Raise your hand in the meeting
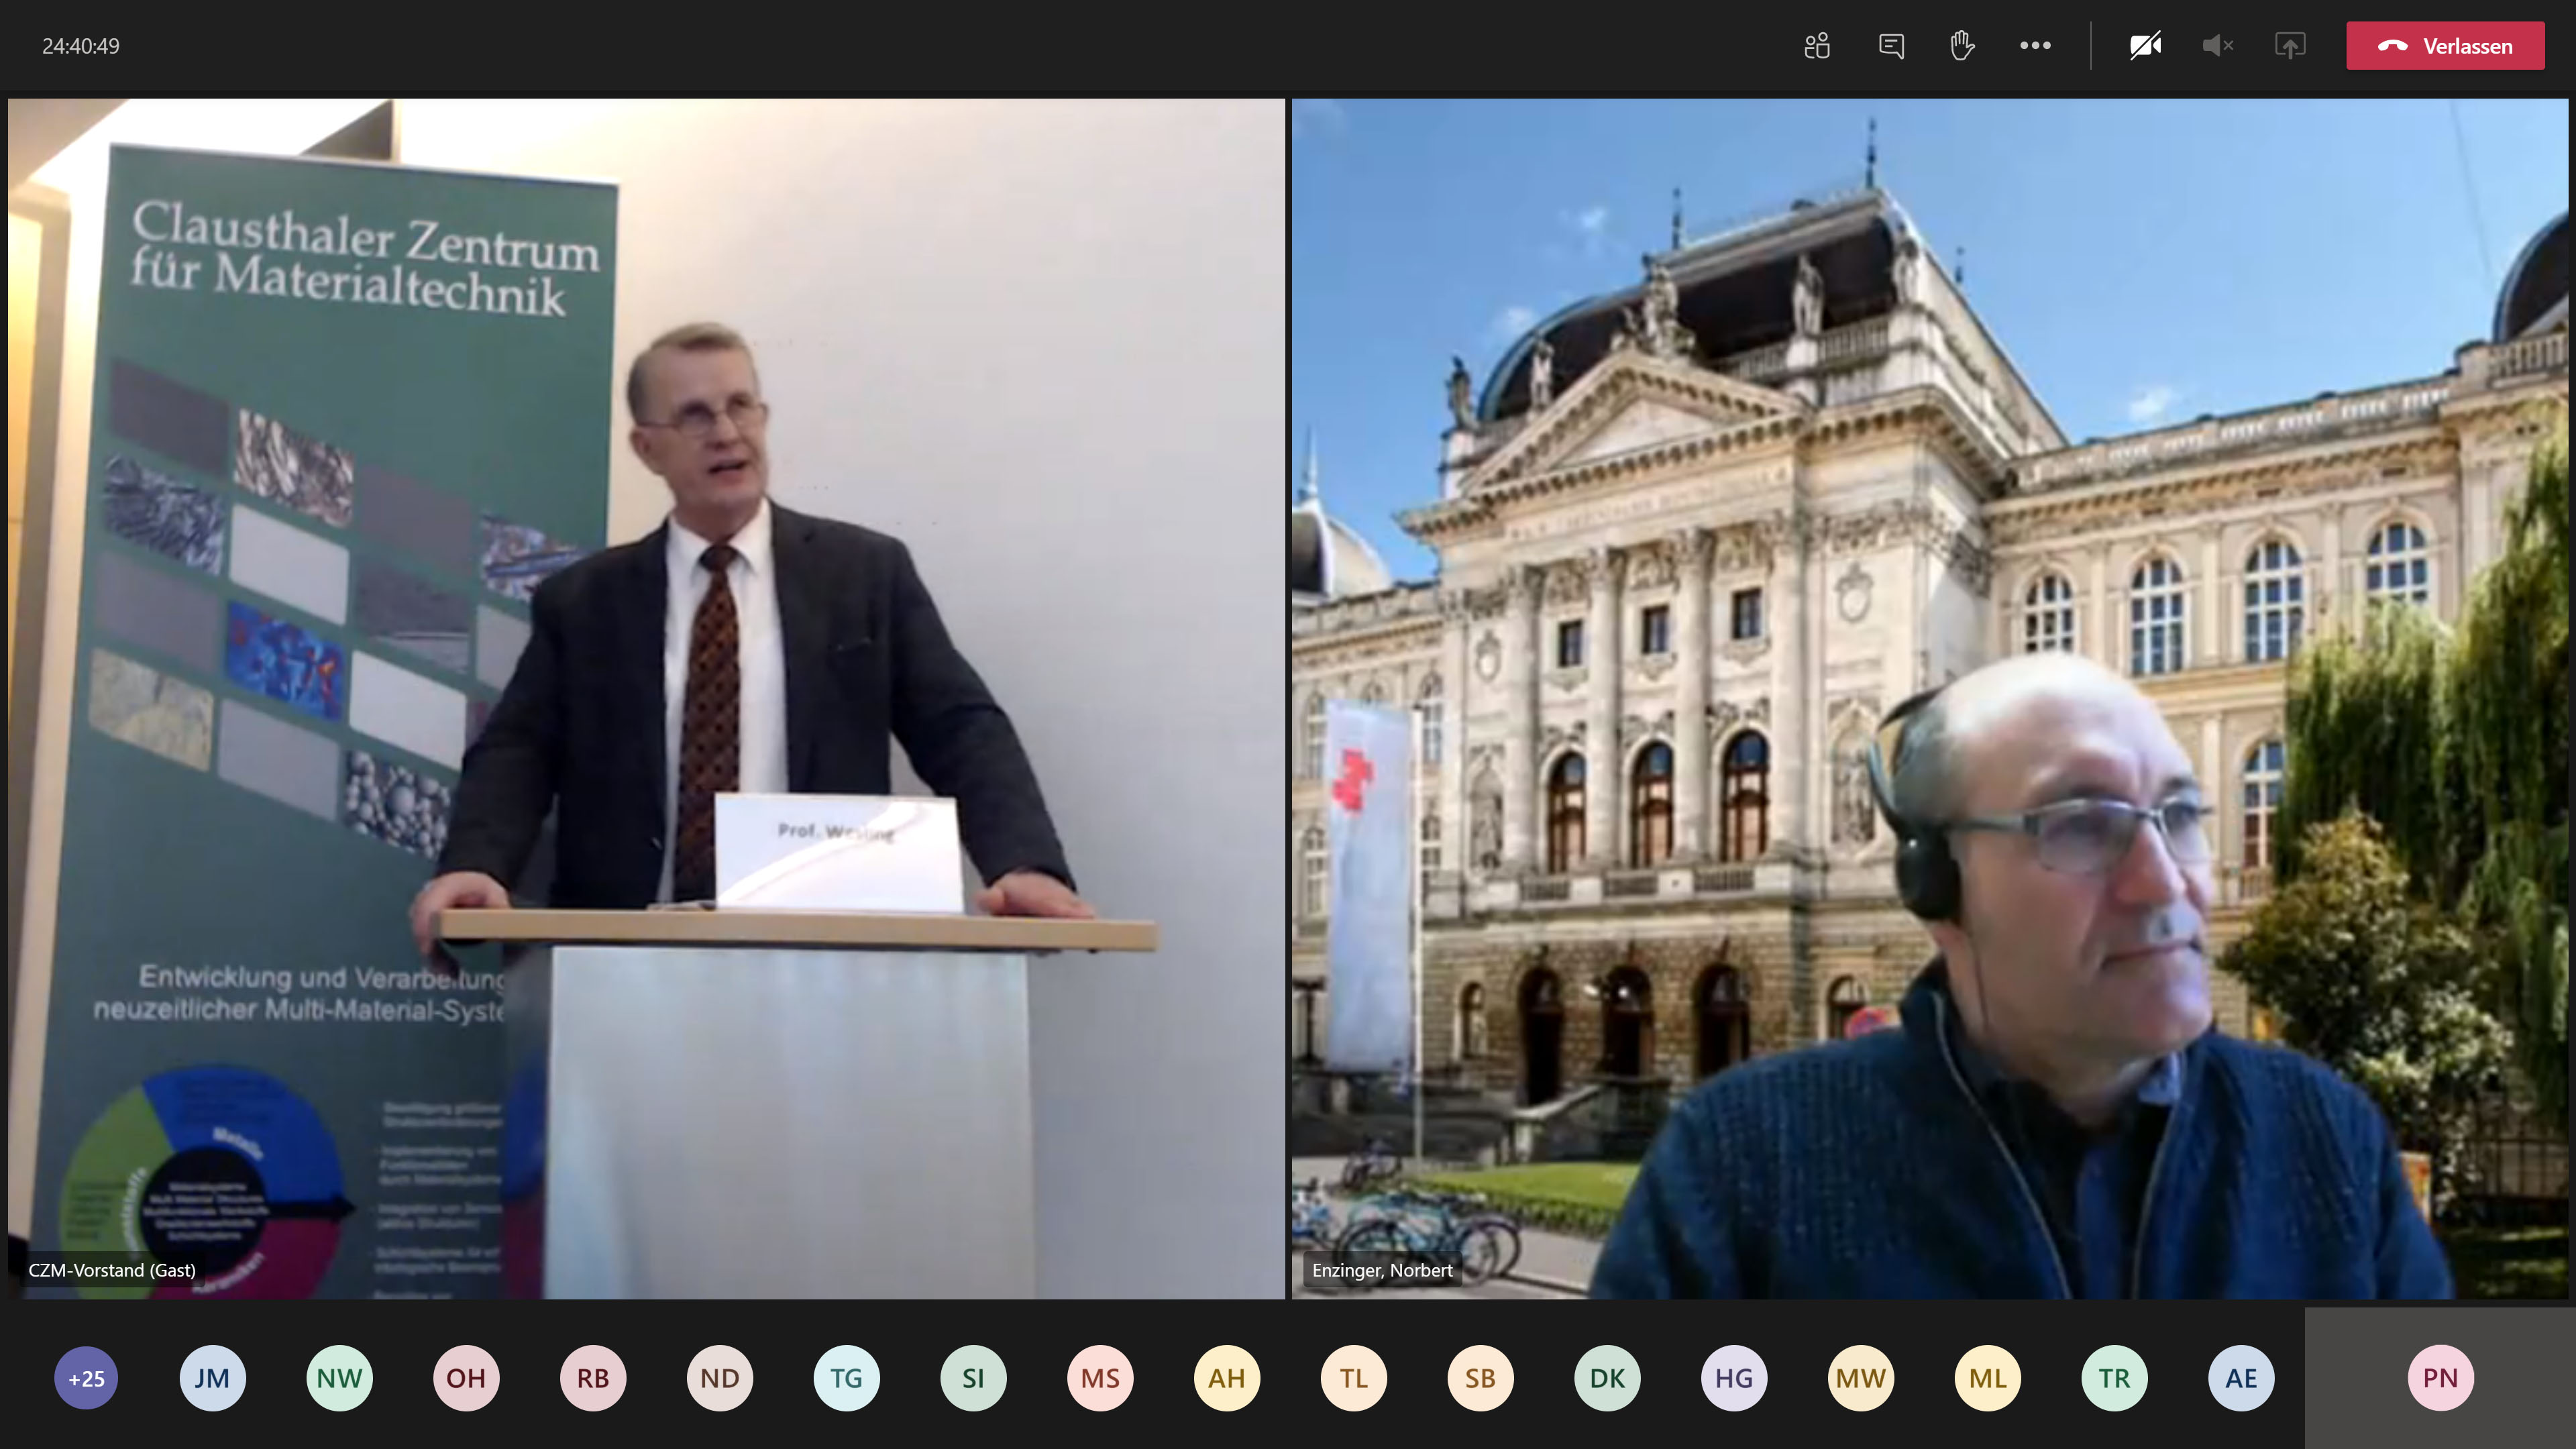The height and width of the screenshot is (1449, 2576). pos(1962,46)
